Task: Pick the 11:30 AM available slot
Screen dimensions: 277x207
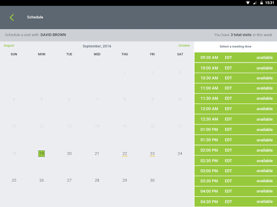Action: (236, 99)
